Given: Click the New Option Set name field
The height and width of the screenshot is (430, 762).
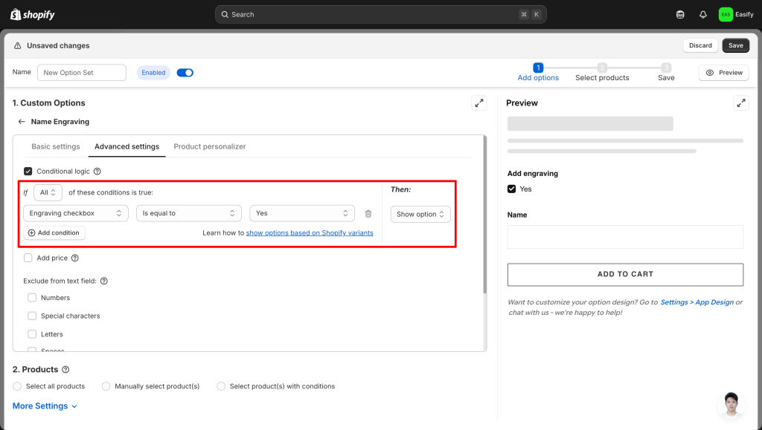Looking at the screenshot, I should [x=82, y=73].
